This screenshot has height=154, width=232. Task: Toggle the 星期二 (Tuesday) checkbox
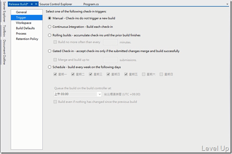[x=73, y=74]
